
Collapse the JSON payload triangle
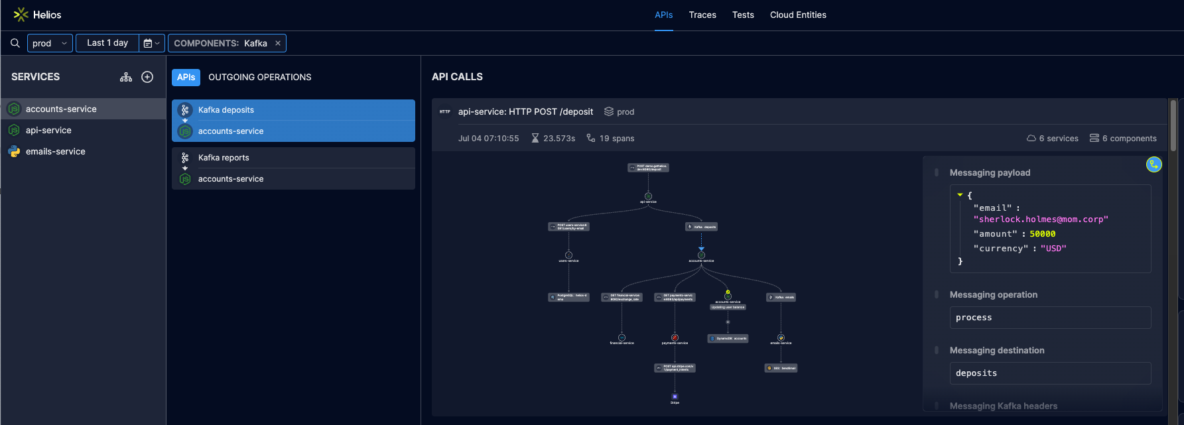point(960,195)
